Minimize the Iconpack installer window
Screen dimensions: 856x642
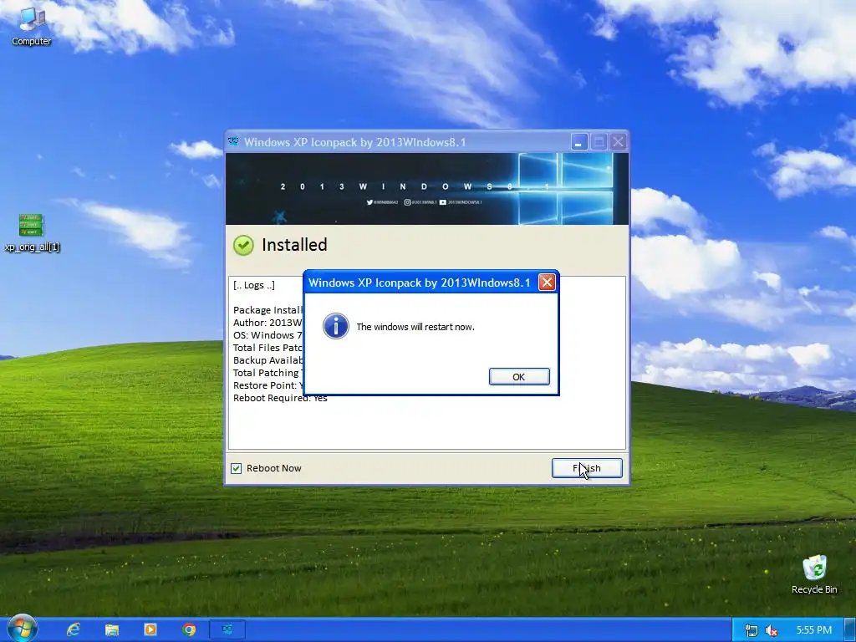click(x=579, y=142)
